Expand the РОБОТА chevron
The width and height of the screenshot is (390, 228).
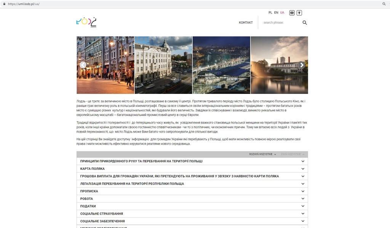(303, 199)
